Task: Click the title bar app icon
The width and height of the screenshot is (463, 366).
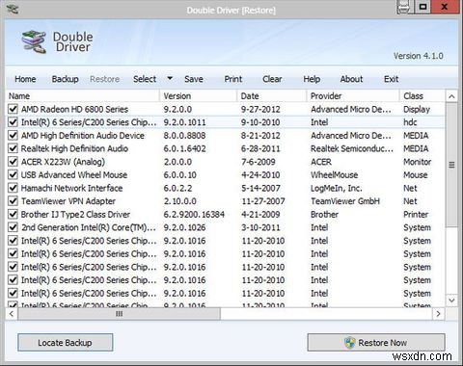Action: [x=13, y=9]
